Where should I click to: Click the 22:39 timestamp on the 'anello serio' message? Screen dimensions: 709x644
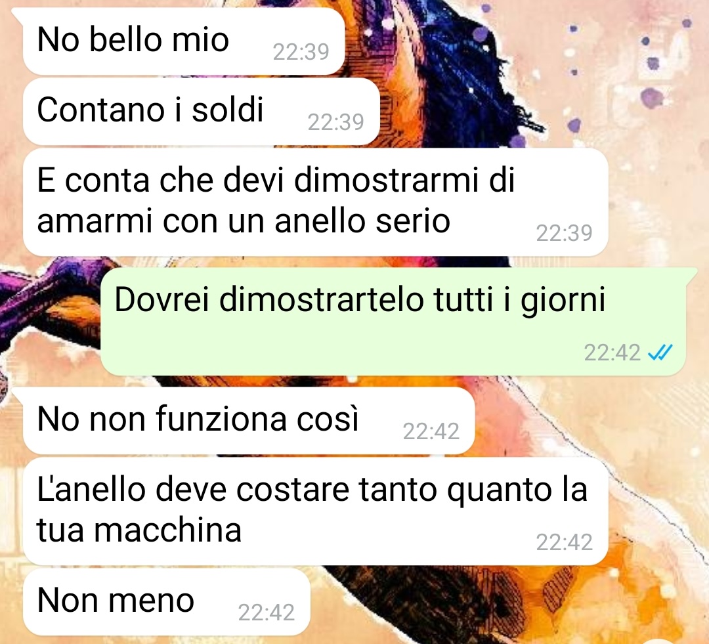565,233
